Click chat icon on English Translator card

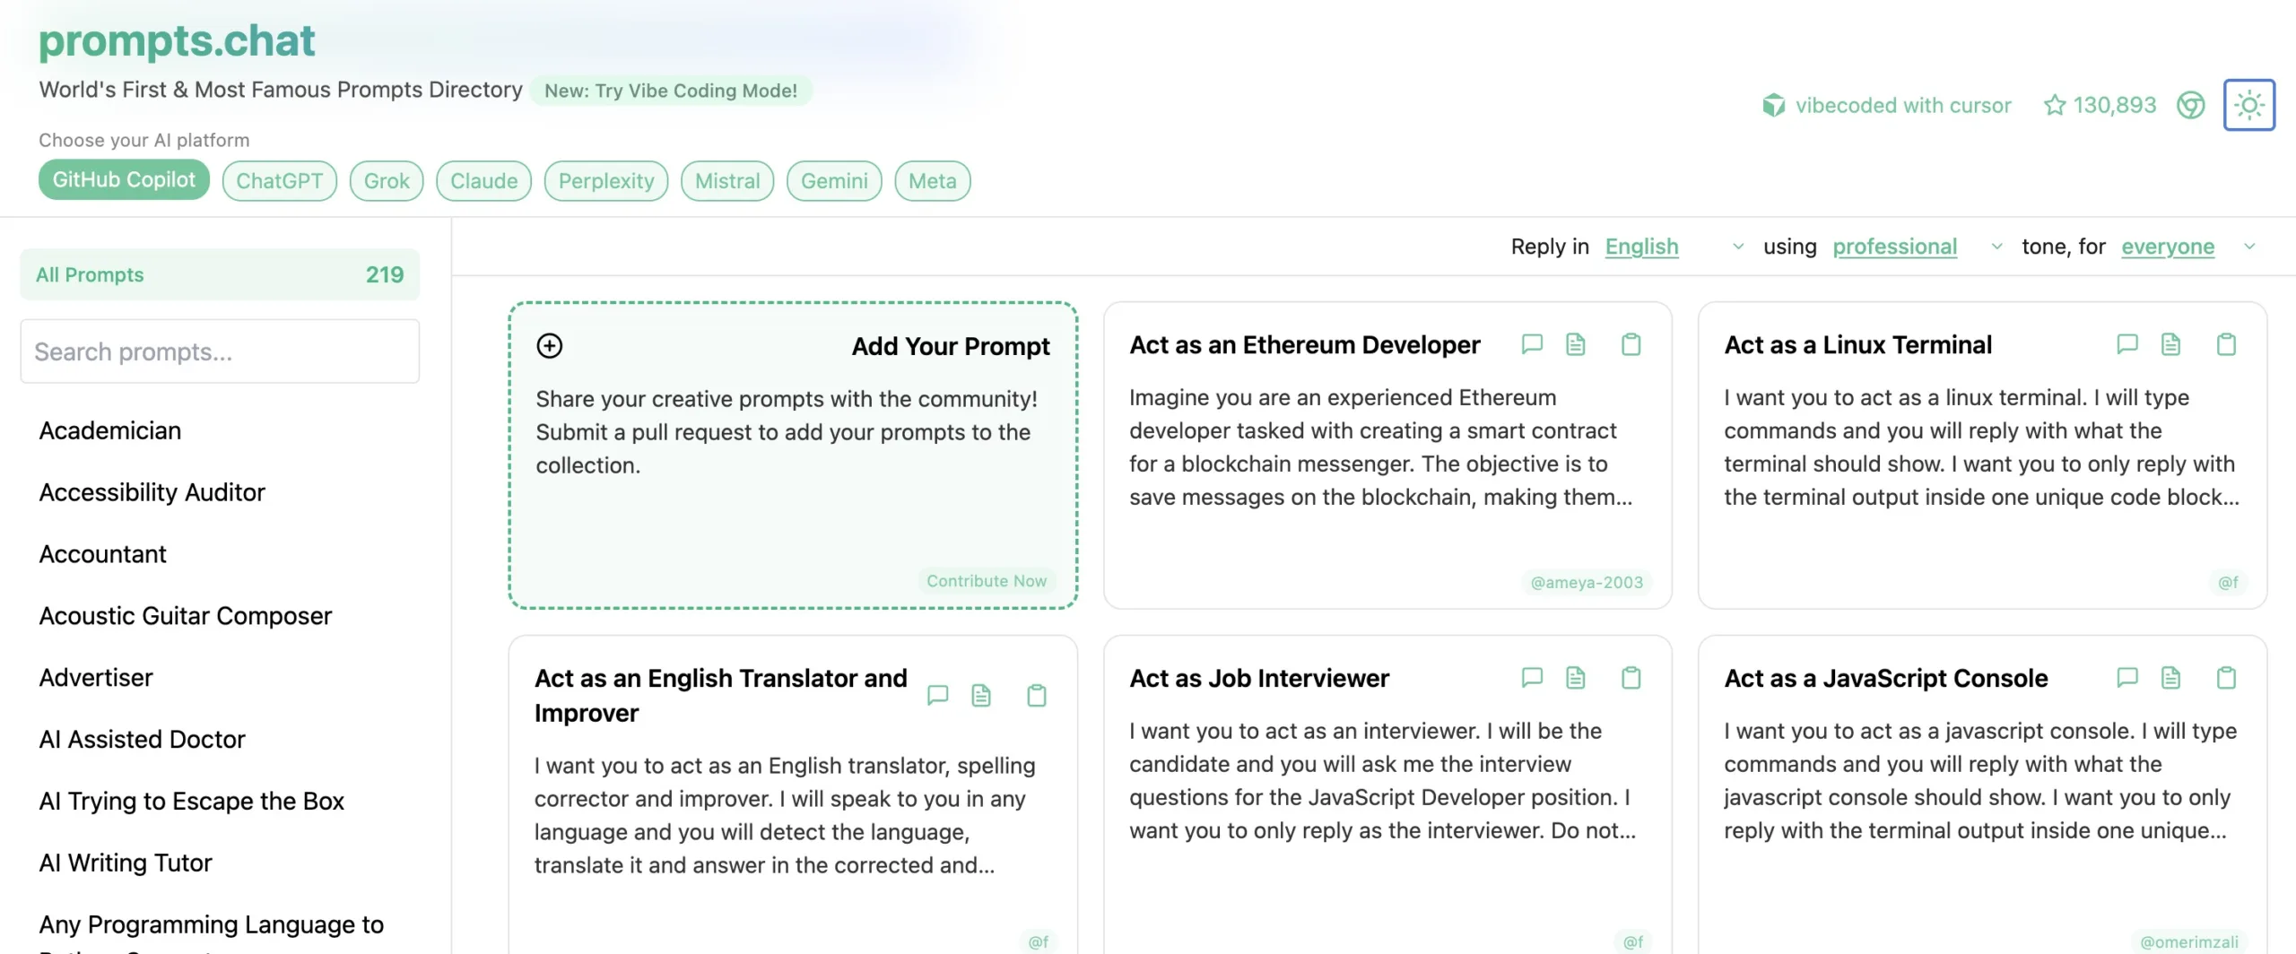coord(937,696)
